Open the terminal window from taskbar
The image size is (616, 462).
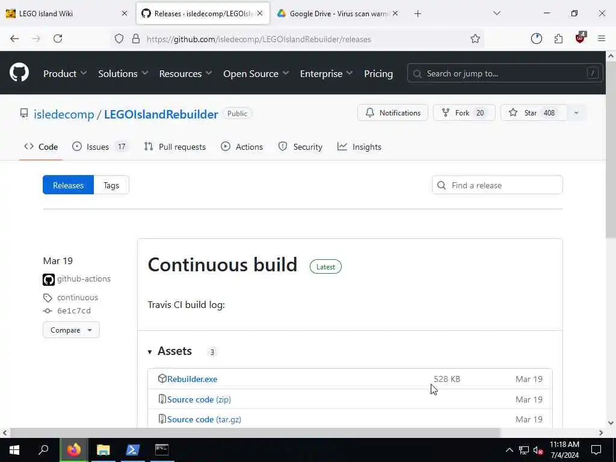162,450
